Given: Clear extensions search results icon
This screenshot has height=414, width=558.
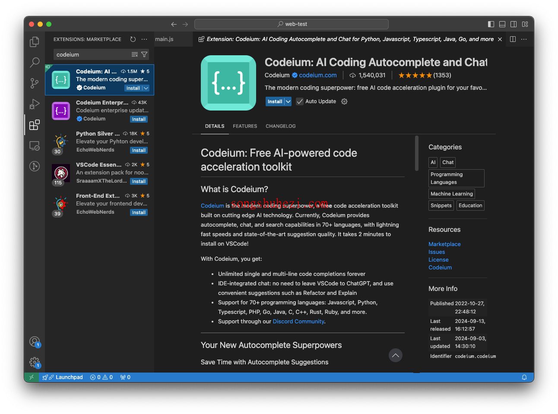Looking at the screenshot, I should click(135, 54).
